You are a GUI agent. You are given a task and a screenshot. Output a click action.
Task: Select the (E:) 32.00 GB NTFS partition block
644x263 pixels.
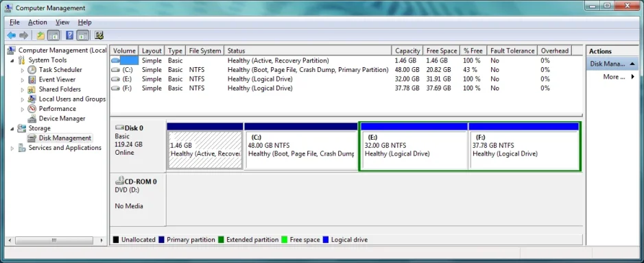click(414, 146)
